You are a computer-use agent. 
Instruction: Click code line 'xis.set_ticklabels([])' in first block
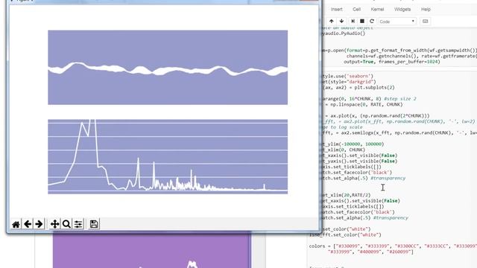pyautogui.click(x=351, y=167)
